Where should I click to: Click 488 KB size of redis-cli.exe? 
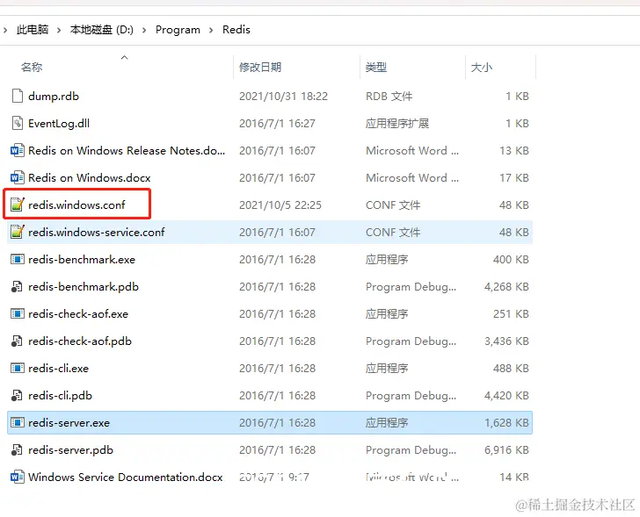pyautogui.click(x=511, y=369)
